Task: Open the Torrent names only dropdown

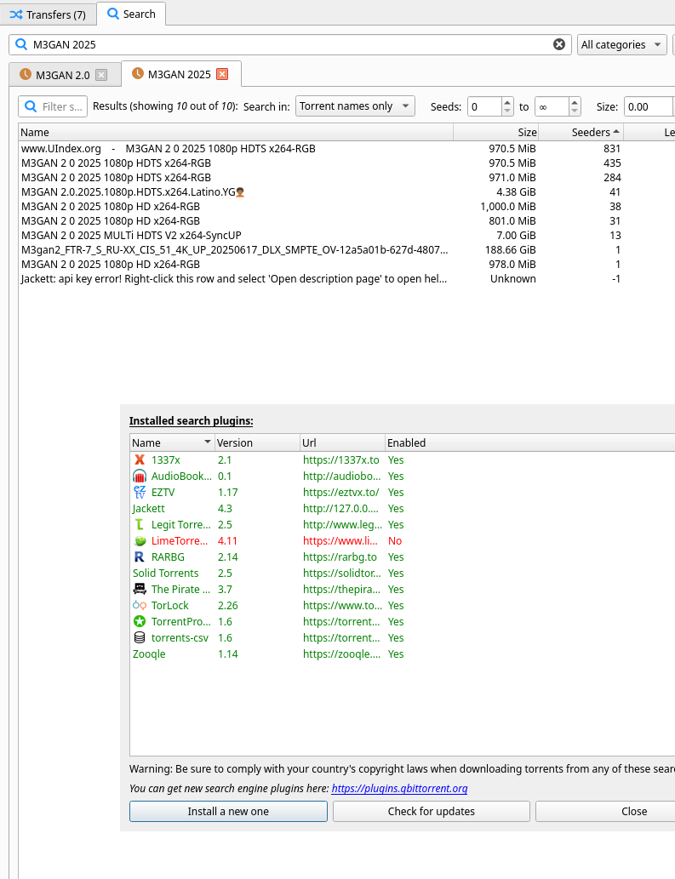Action: (355, 106)
